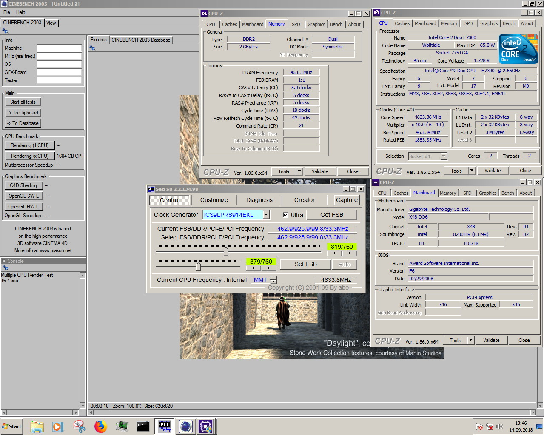The width and height of the screenshot is (544, 435).
Task: Open Graphics tab in CPU tab CPU-Z window
Action: 489,23
